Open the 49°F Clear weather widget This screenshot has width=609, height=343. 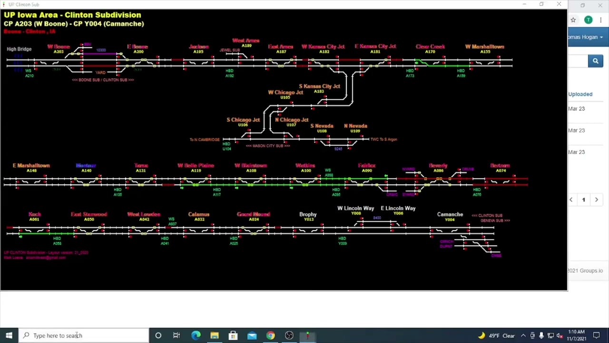click(x=497, y=335)
